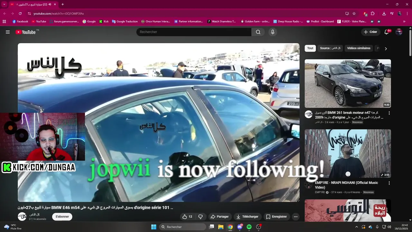Click the Télécharger button
Viewport: 412px width, 232px height.
(x=247, y=217)
